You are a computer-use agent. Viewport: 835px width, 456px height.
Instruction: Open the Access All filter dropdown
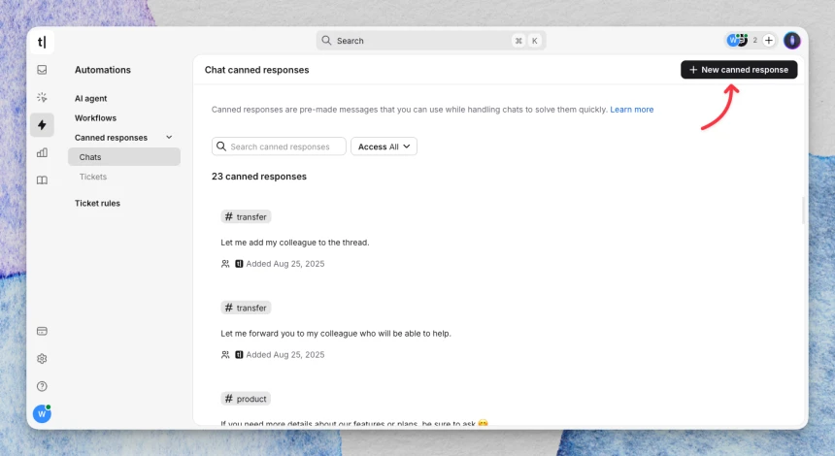tap(384, 147)
